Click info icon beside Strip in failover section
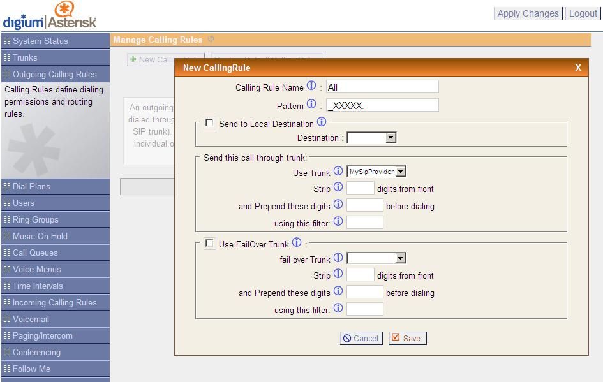The width and height of the screenshot is (603, 382). (338, 274)
